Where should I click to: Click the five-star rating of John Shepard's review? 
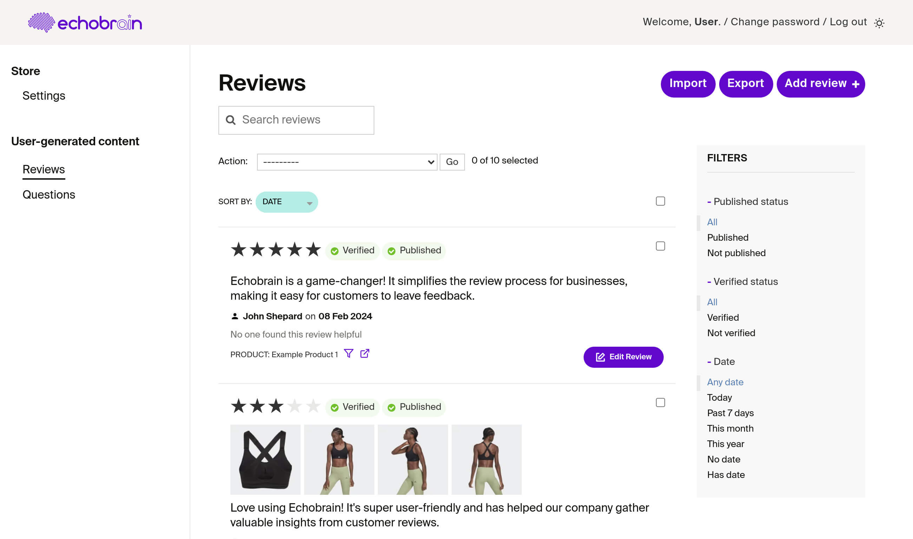[x=276, y=250]
